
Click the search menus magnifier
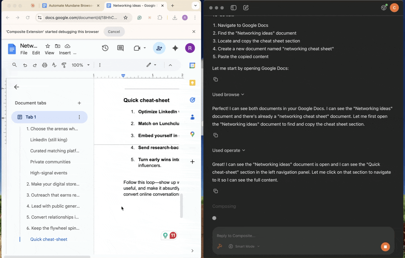(15, 65)
